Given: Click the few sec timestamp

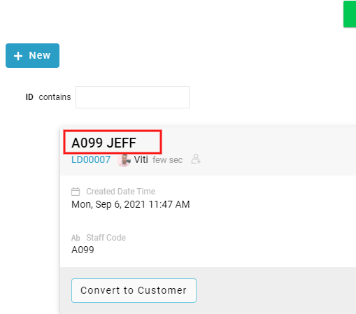Looking at the screenshot, I should coord(167,160).
